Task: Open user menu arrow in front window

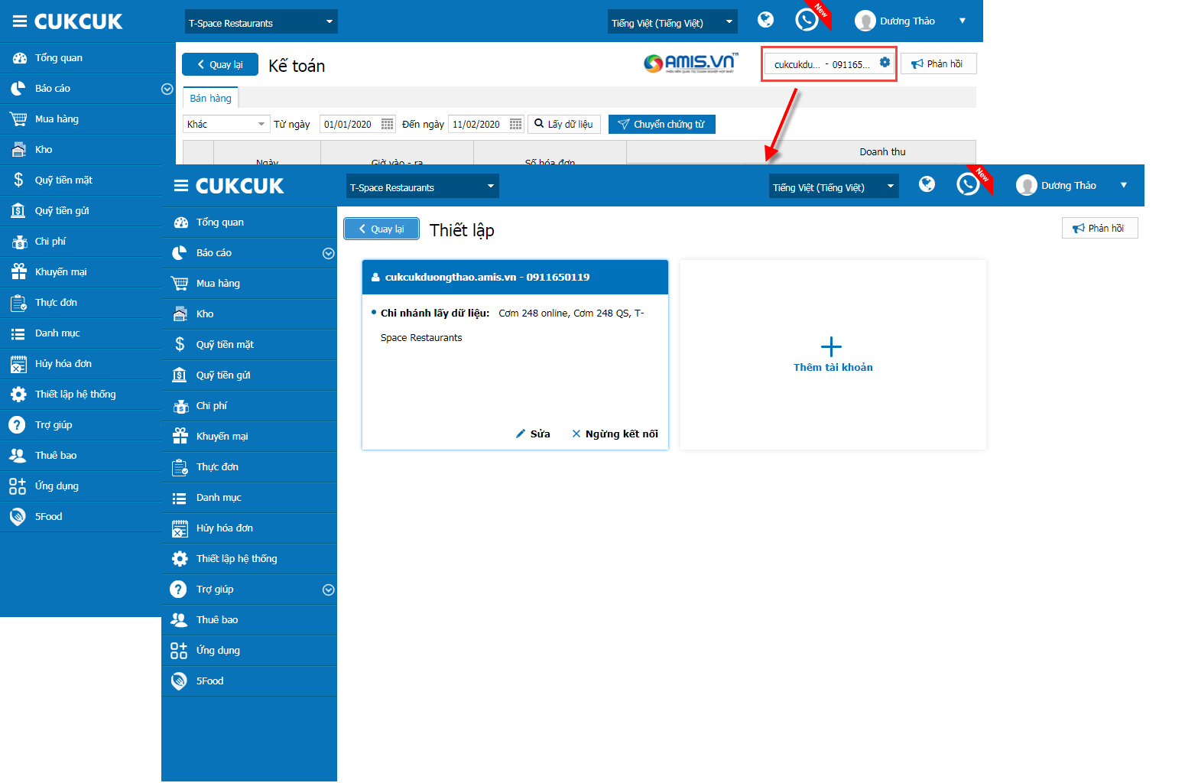Action: (1124, 185)
